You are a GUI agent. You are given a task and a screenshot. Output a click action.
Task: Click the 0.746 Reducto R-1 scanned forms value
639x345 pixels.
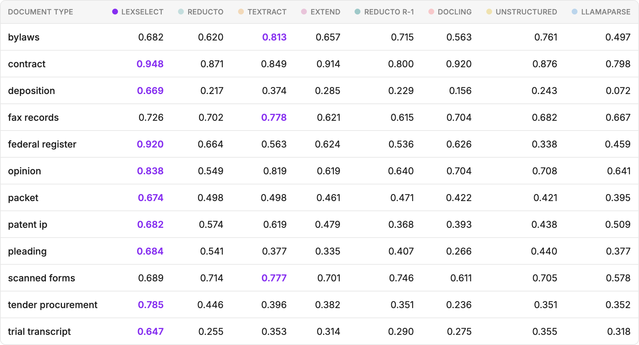pyautogui.click(x=401, y=278)
